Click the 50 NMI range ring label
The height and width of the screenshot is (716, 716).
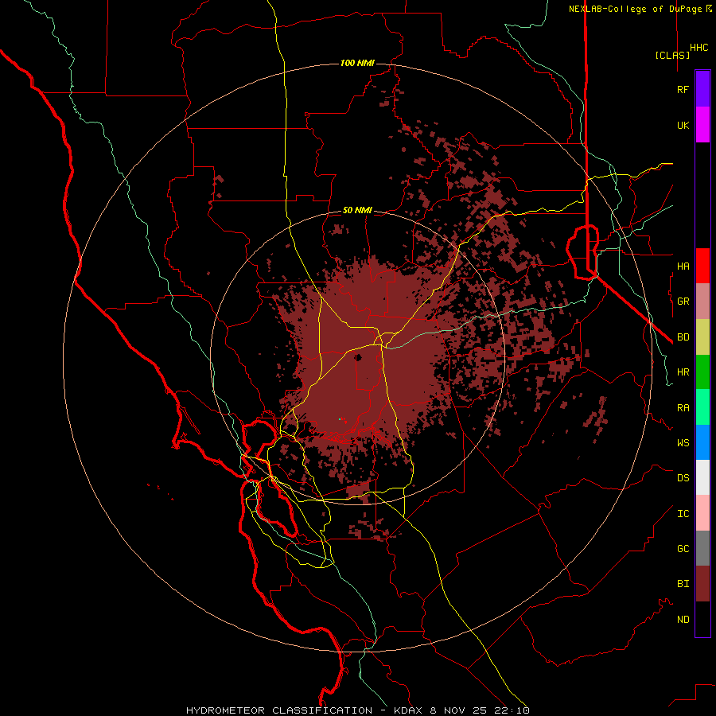(357, 210)
